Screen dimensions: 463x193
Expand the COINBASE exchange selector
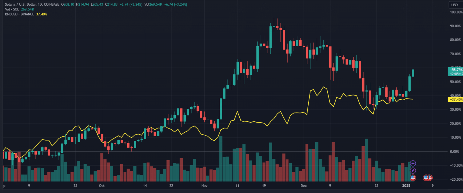(x=51, y=5)
